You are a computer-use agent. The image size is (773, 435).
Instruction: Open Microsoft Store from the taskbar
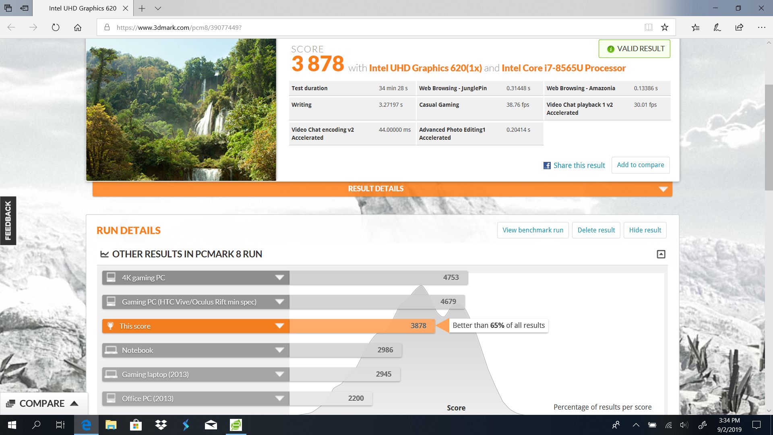point(136,425)
